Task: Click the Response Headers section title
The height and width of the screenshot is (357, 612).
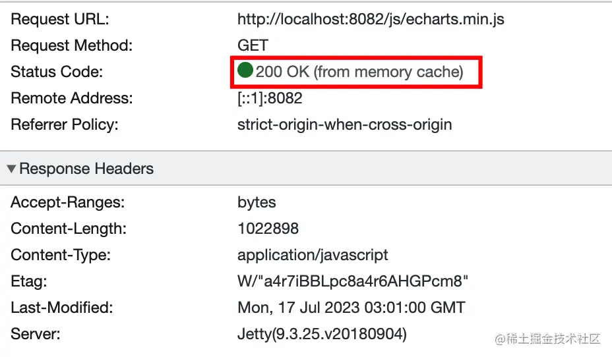Action: (x=86, y=169)
